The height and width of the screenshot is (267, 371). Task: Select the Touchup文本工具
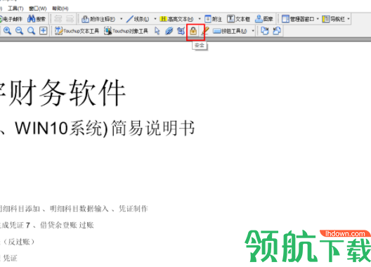pos(77,31)
